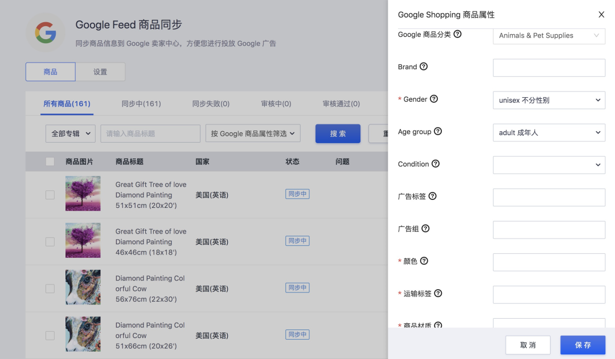Click the 广告组 input field

pyautogui.click(x=549, y=230)
